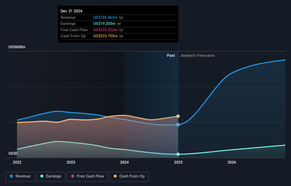Click the US$0 y-axis label
Screen dimensions: 291x186
13,153
